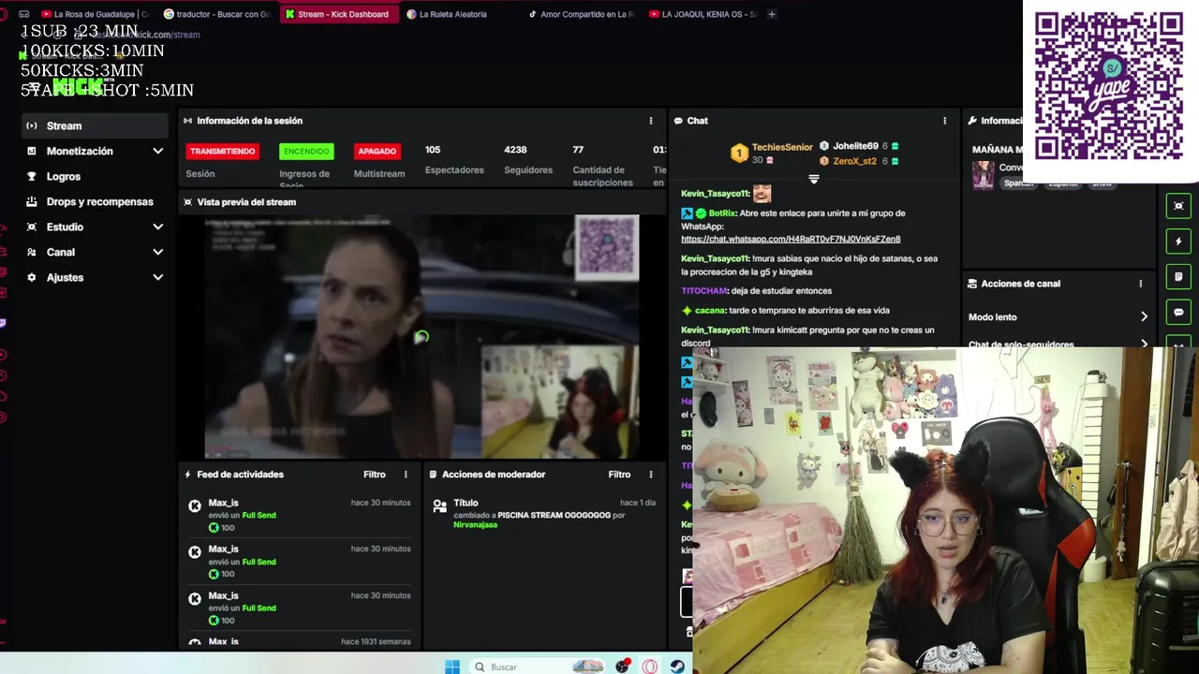Open the Windows Start menu
This screenshot has width=1199, height=674.
coord(452,667)
